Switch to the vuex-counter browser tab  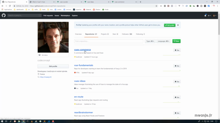[x=69, y=2]
